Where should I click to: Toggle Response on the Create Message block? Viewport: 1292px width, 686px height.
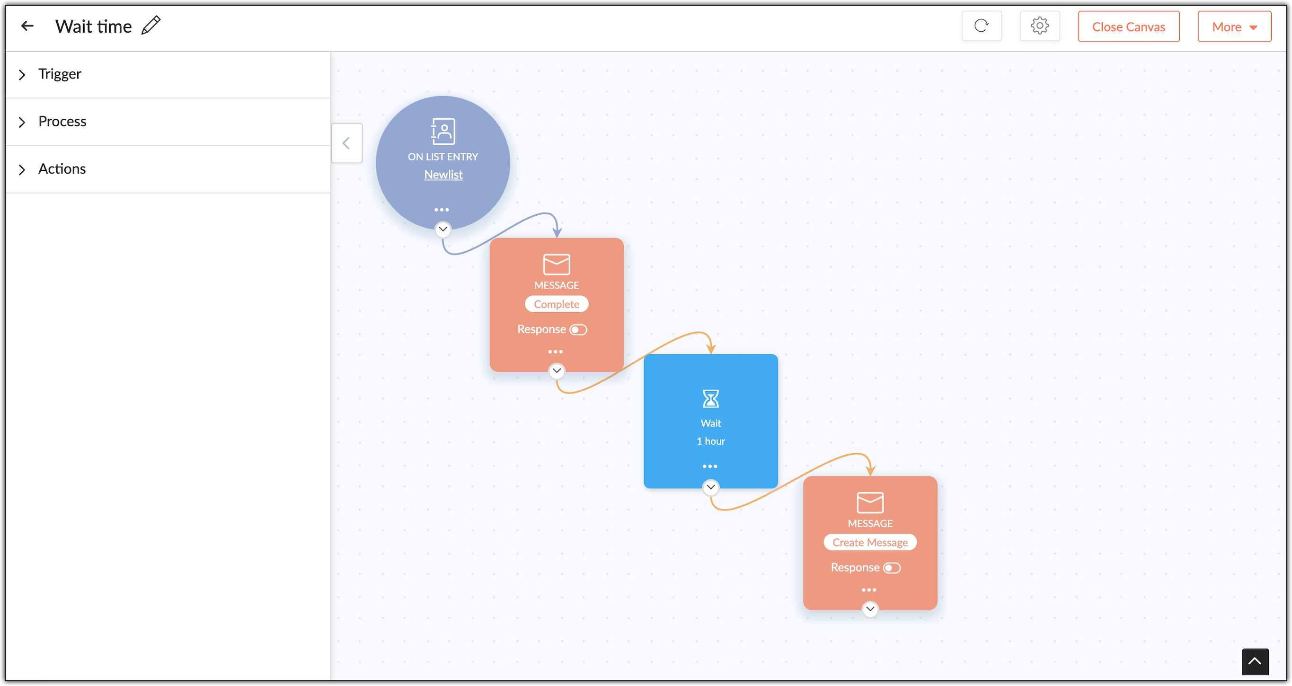[x=891, y=568]
